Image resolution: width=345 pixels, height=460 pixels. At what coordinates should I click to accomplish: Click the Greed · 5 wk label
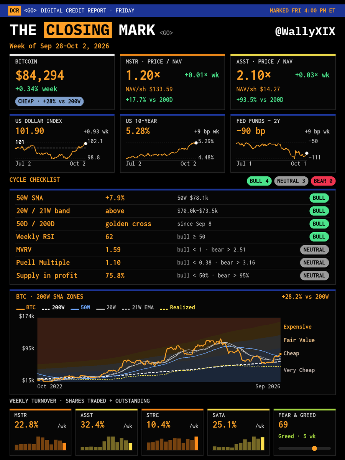[297, 436]
